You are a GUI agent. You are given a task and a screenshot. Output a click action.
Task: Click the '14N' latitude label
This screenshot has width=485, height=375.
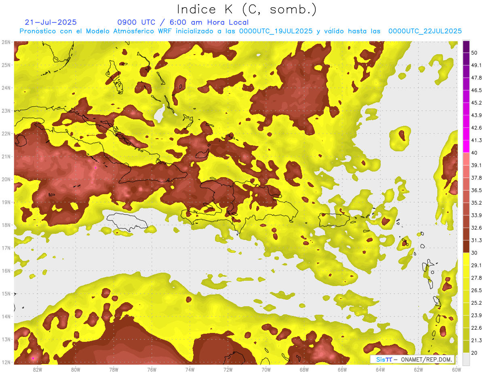(6, 316)
